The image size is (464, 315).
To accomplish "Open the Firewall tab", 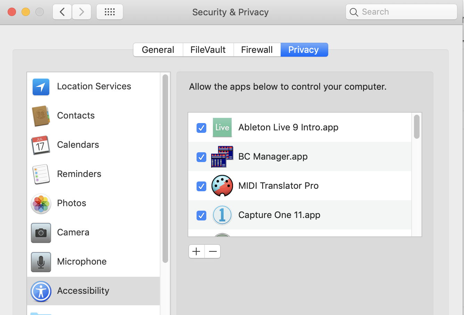I will click(x=257, y=50).
